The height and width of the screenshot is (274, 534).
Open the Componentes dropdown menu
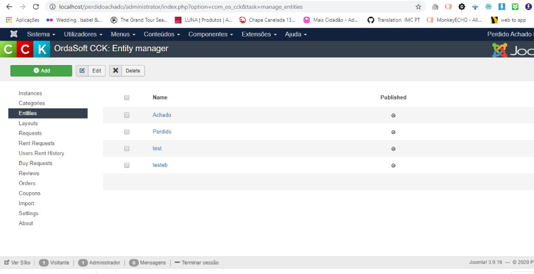coord(211,34)
